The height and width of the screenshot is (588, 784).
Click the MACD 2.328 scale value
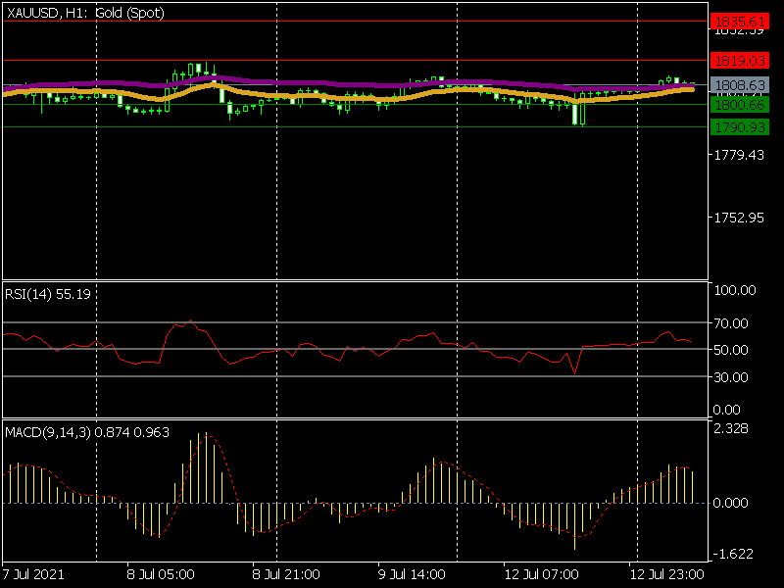(731, 428)
